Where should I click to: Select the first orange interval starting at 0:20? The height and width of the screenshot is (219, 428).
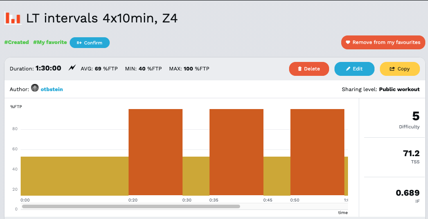coord(155,152)
